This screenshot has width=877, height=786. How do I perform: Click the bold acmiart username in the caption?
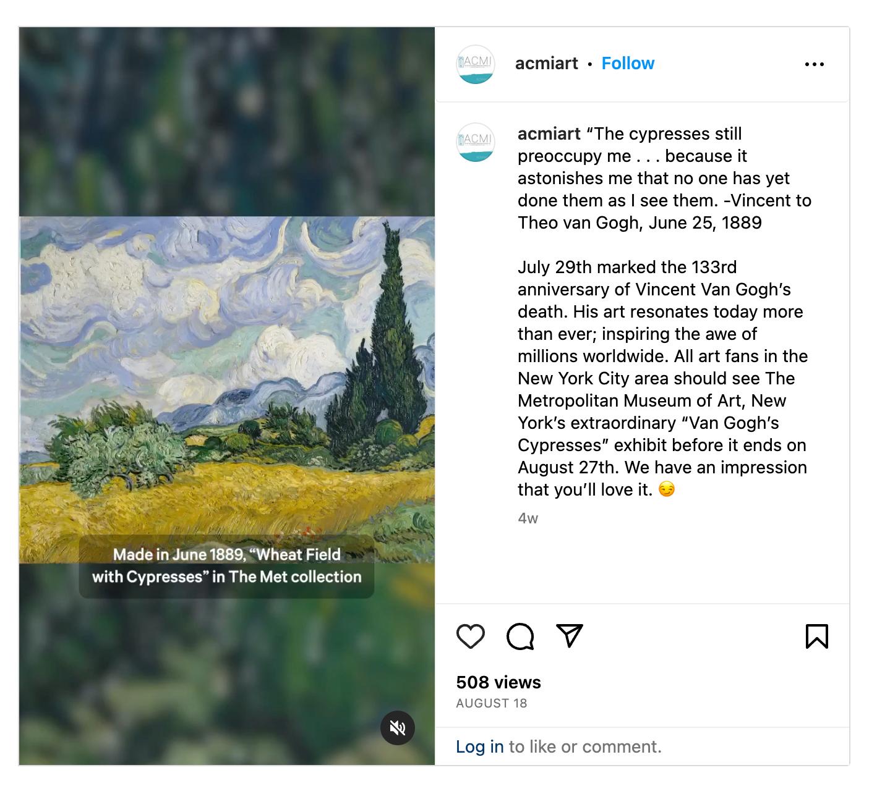pyautogui.click(x=549, y=134)
